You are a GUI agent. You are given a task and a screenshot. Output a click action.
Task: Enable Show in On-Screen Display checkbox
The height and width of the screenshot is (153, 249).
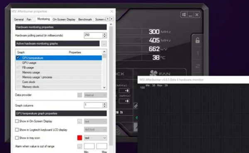click(x=17, y=121)
